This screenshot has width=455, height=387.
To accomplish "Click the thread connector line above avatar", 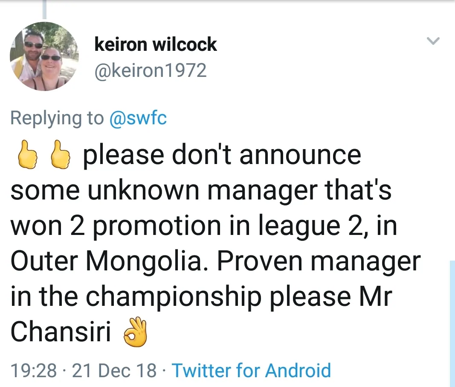I will (x=44, y=9).
